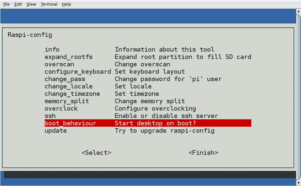Click the terminal vertical scrollbar track
This screenshot has height=186, width=301.
[299, 97]
